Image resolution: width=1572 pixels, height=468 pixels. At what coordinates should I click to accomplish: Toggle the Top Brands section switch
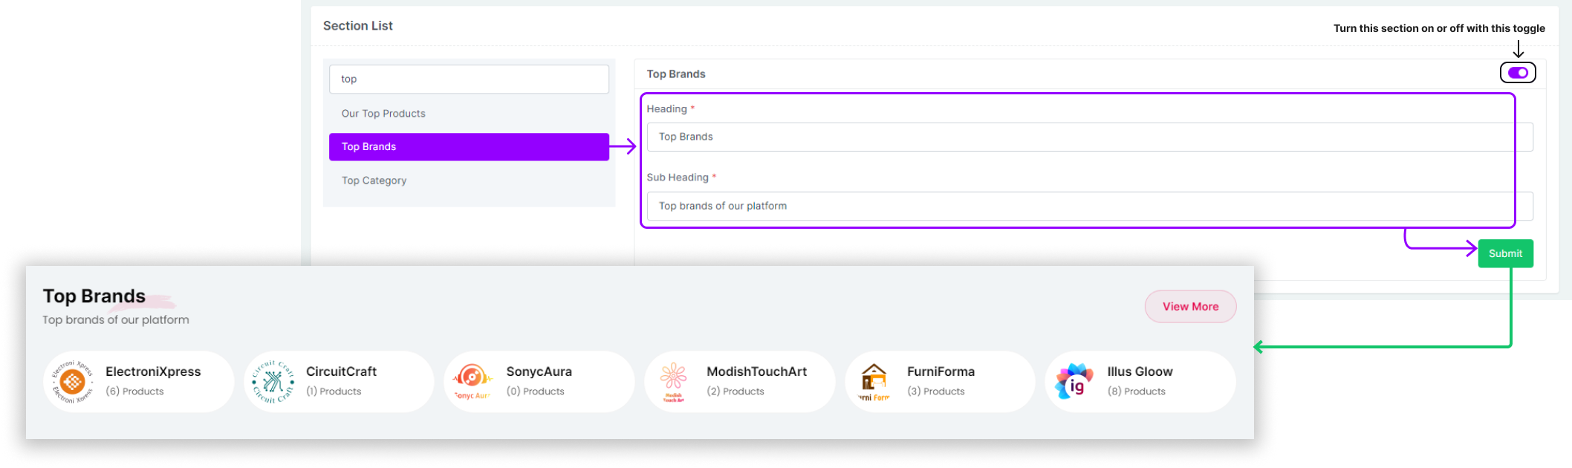tap(1517, 73)
